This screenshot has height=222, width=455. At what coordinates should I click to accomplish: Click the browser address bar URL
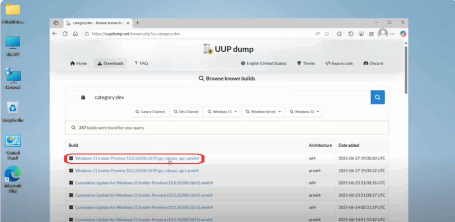tap(136, 34)
